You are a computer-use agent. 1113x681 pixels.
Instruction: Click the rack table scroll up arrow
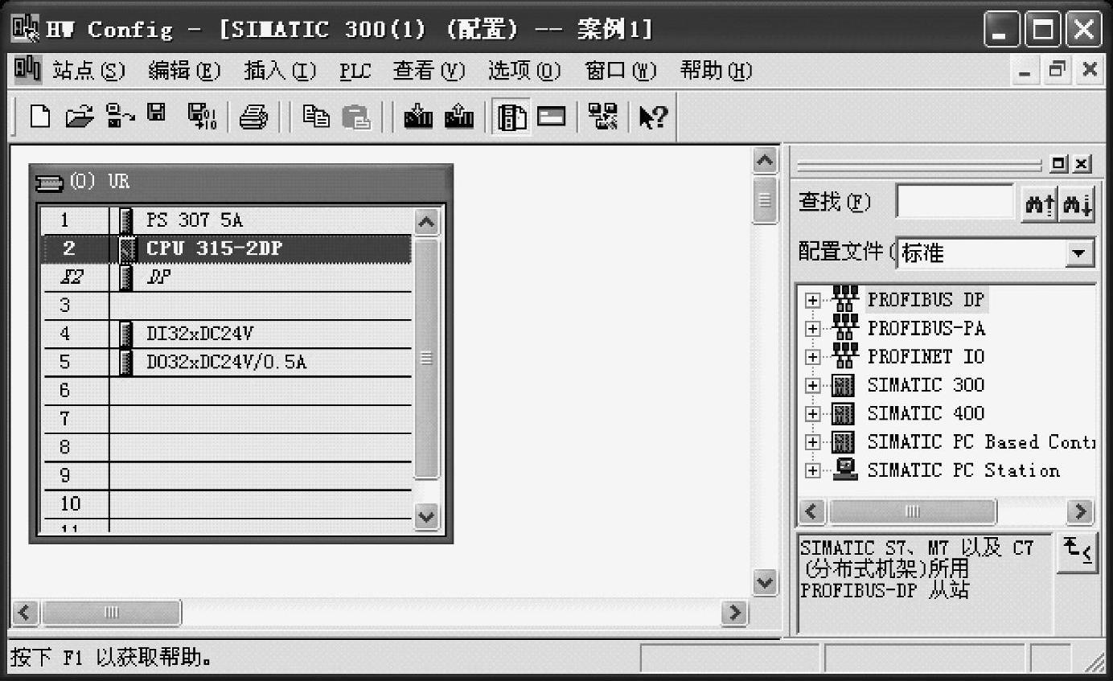426,221
